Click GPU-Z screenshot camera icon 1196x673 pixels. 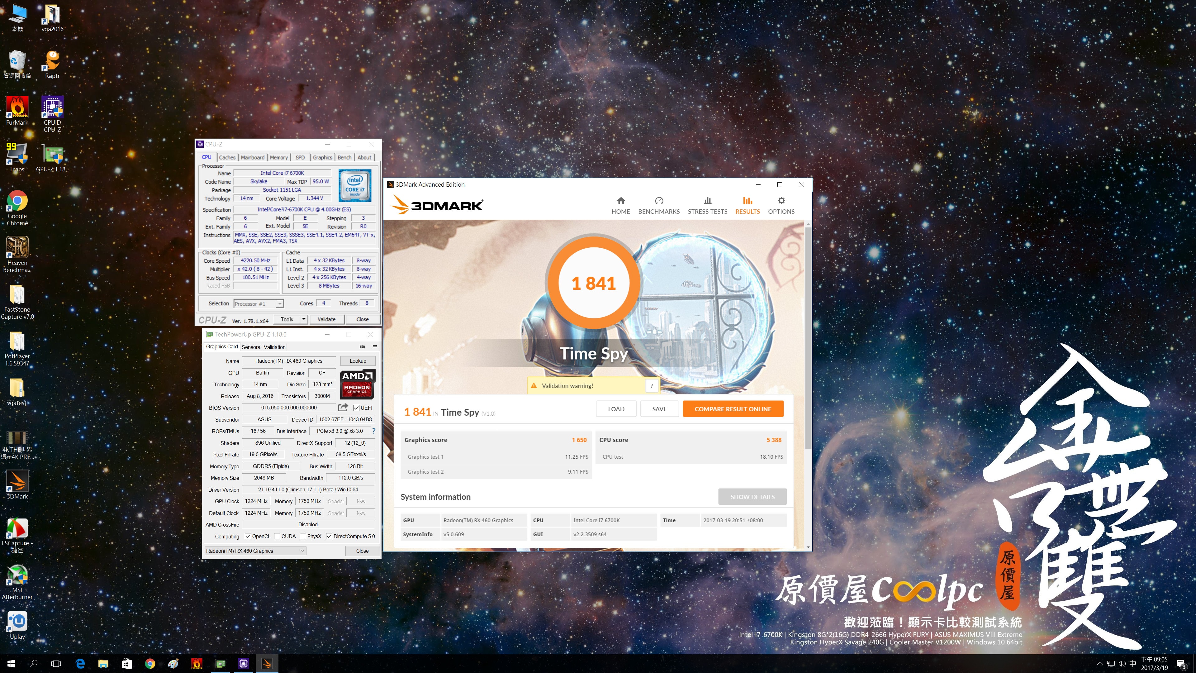pyautogui.click(x=362, y=347)
